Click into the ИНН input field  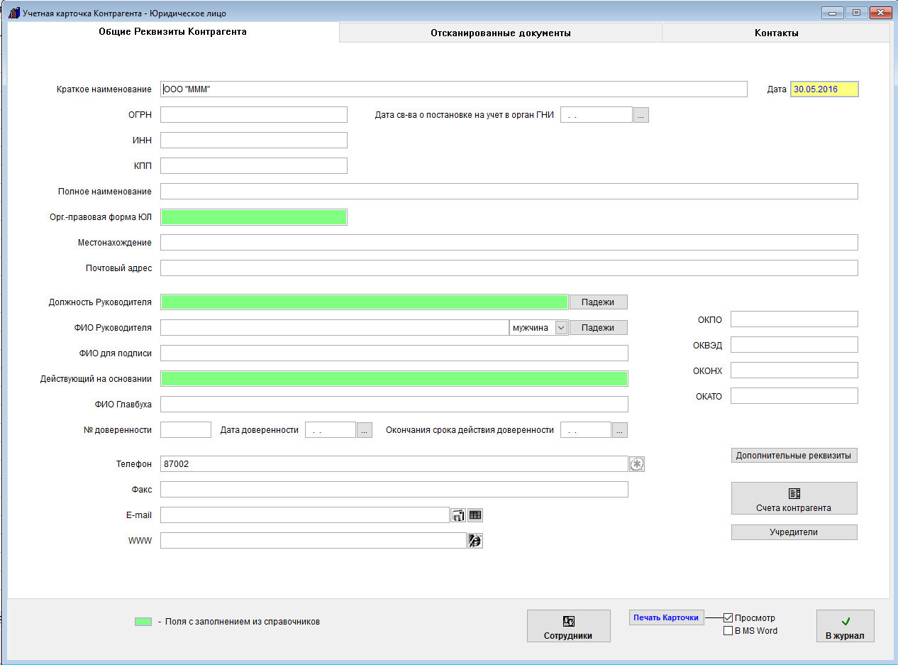coord(253,141)
